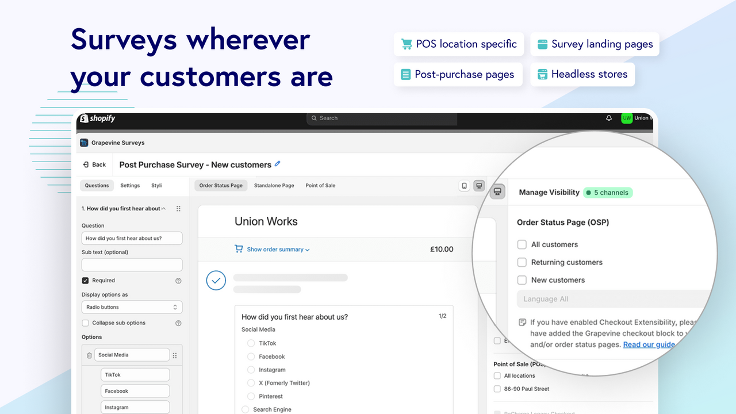Click the pencil icon to rename the survey
736x414 pixels.
coord(278,164)
